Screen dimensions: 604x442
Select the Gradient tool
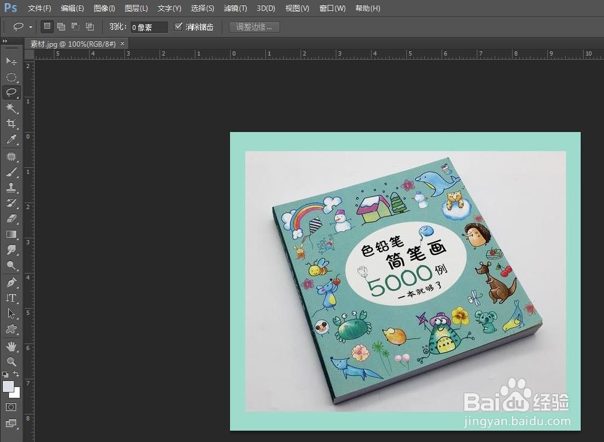tap(11, 234)
